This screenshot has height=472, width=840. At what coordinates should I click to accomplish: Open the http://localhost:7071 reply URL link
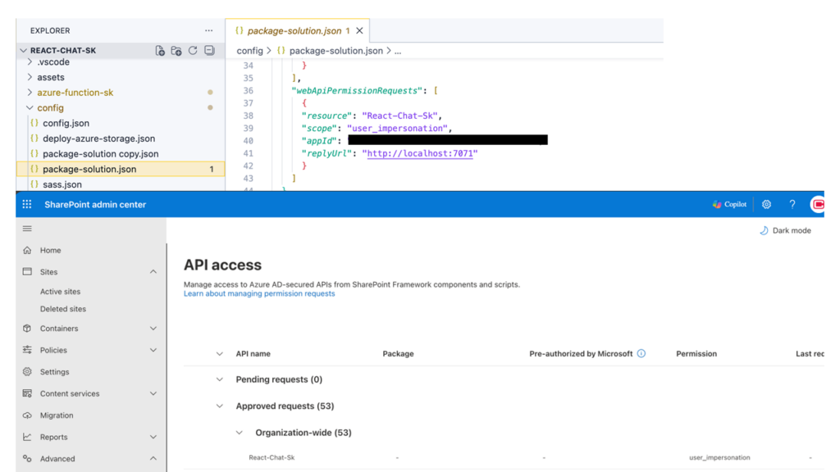420,153
